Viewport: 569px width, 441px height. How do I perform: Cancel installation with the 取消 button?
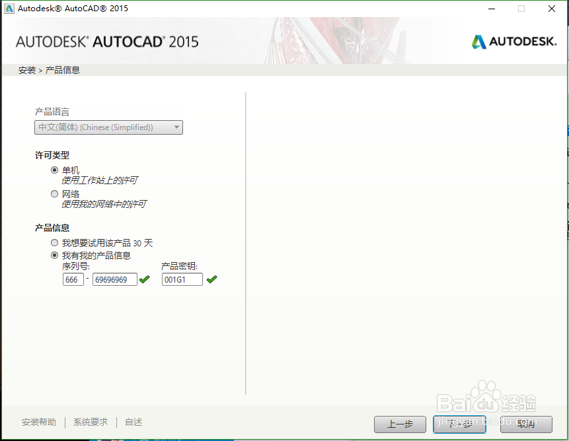pyautogui.click(x=526, y=424)
